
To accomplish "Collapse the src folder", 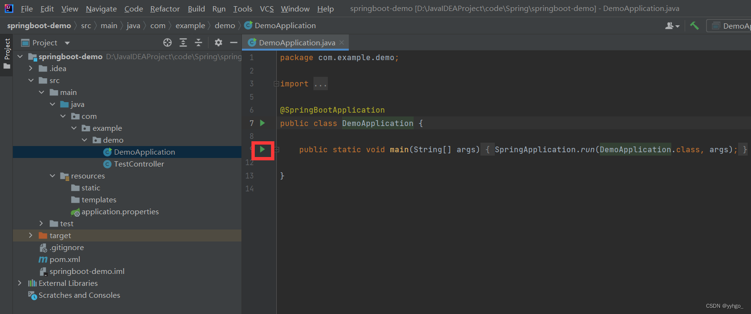I will (x=31, y=80).
